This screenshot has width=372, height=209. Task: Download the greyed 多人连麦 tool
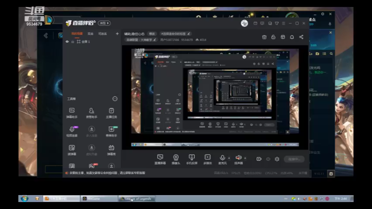[x=91, y=131]
